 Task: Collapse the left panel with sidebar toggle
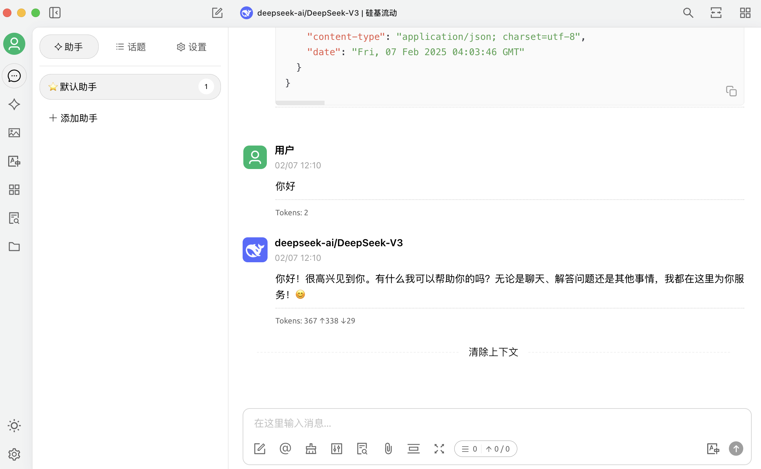(55, 13)
